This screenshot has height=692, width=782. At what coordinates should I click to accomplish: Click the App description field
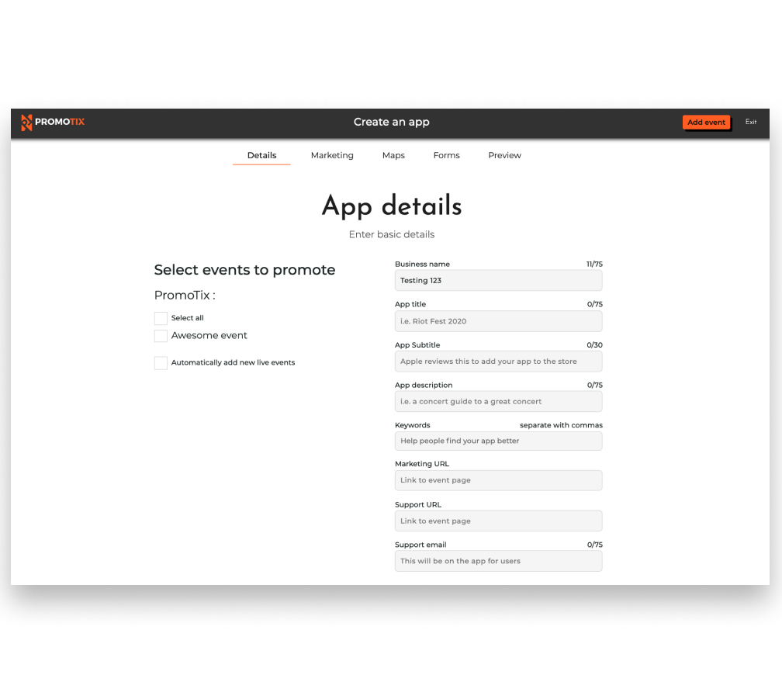click(x=498, y=401)
